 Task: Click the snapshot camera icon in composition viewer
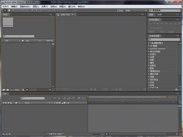pyautogui.click(x=91, y=89)
